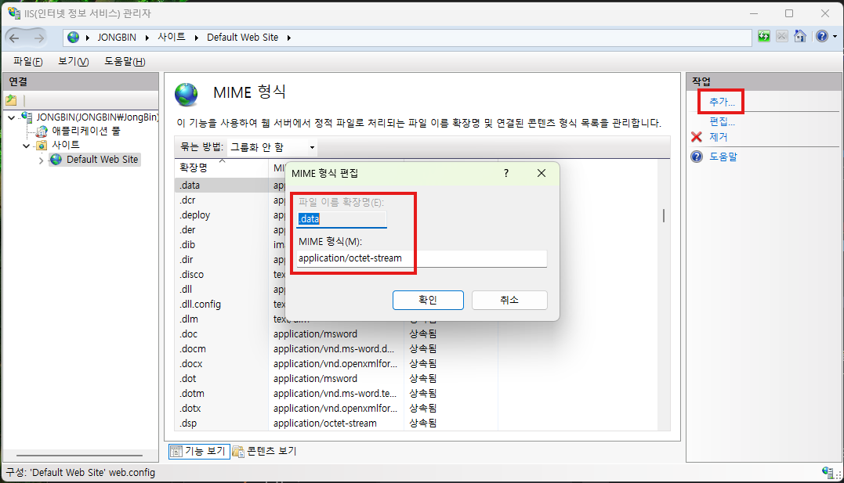Click the MIME list vertical scrollbar
844x483 pixels.
pyautogui.click(x=664, y=216)
